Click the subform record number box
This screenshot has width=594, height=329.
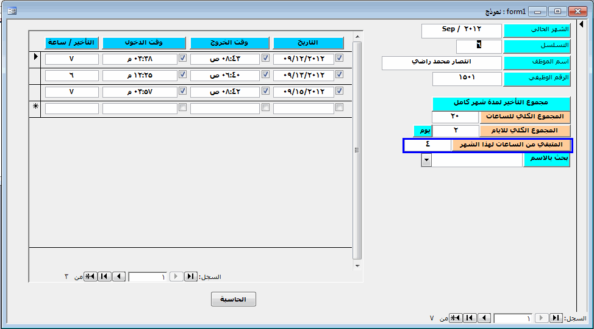pos(148,277)
